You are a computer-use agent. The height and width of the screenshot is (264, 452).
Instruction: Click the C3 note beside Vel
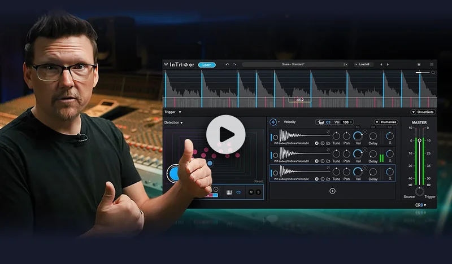(328, 122)
